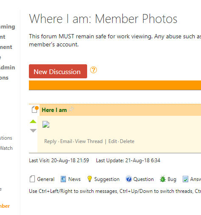Upvote the Here I am message
The image size is (201, 215).
pyautogui.click(x=33, y=121)
